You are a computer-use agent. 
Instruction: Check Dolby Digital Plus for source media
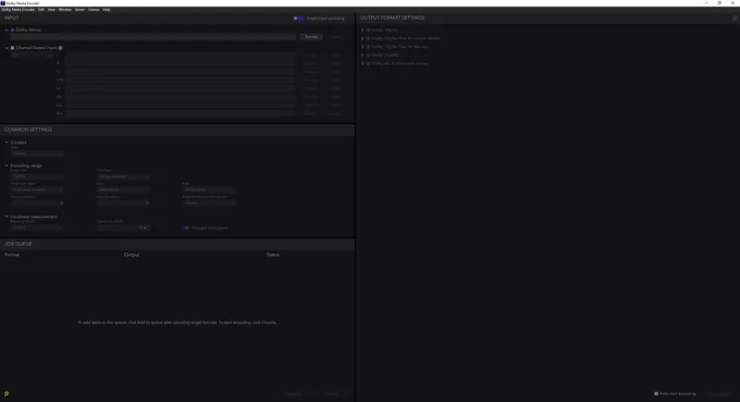[368, 38]
